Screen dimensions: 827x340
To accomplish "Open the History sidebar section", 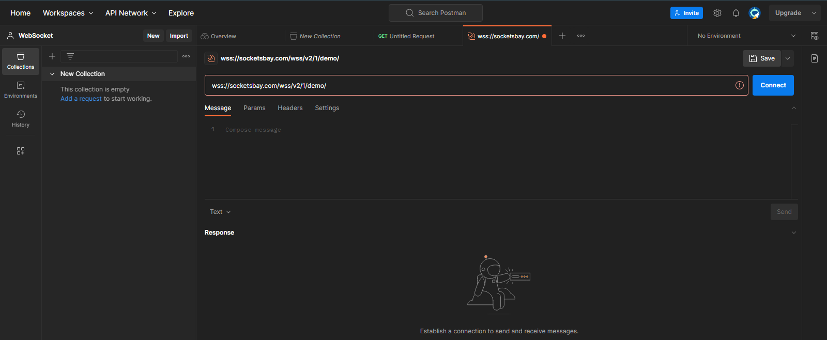I will pyautogui.click(x=21, y=119).
